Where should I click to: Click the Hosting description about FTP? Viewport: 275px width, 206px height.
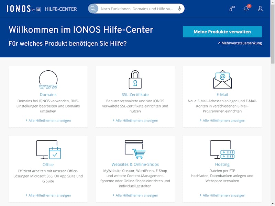(222, 176)
